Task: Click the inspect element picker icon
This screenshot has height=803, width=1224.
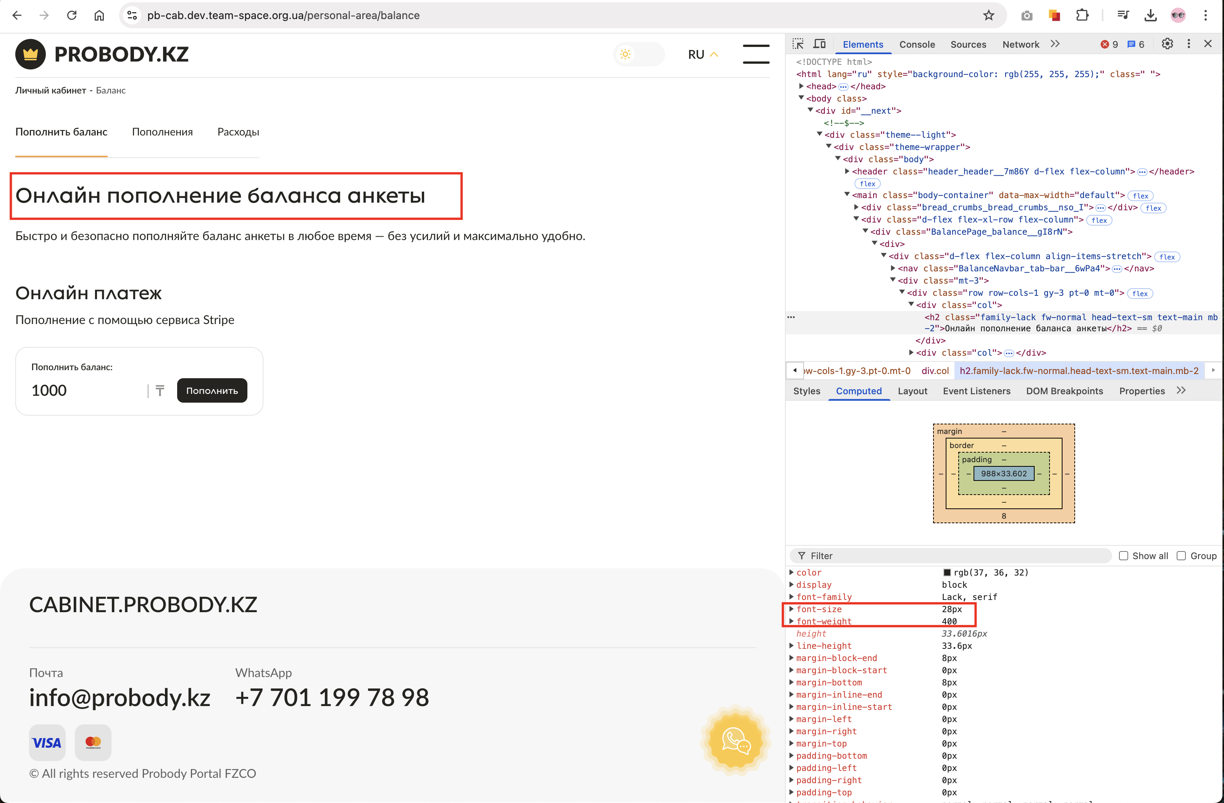Action: [798, 44]
